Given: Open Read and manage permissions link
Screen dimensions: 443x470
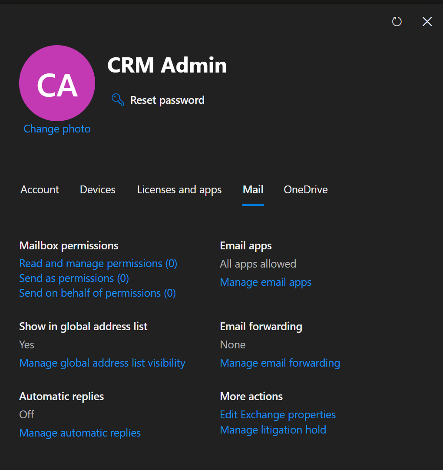Looking at the screenshot, I should click(x=98, y=264).
